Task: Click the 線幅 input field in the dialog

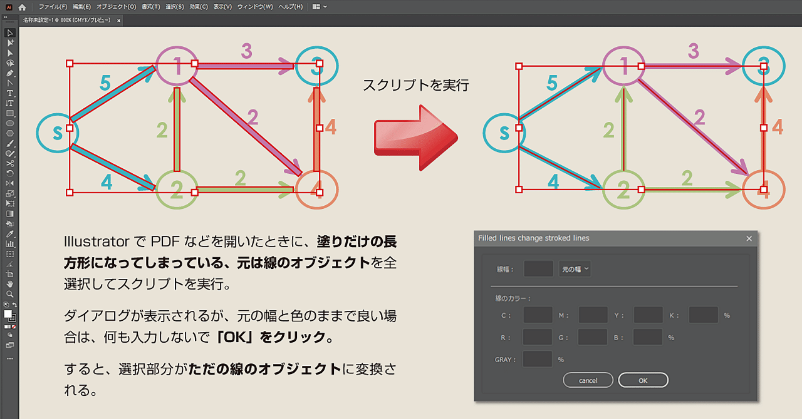Action: coord(537,268)
